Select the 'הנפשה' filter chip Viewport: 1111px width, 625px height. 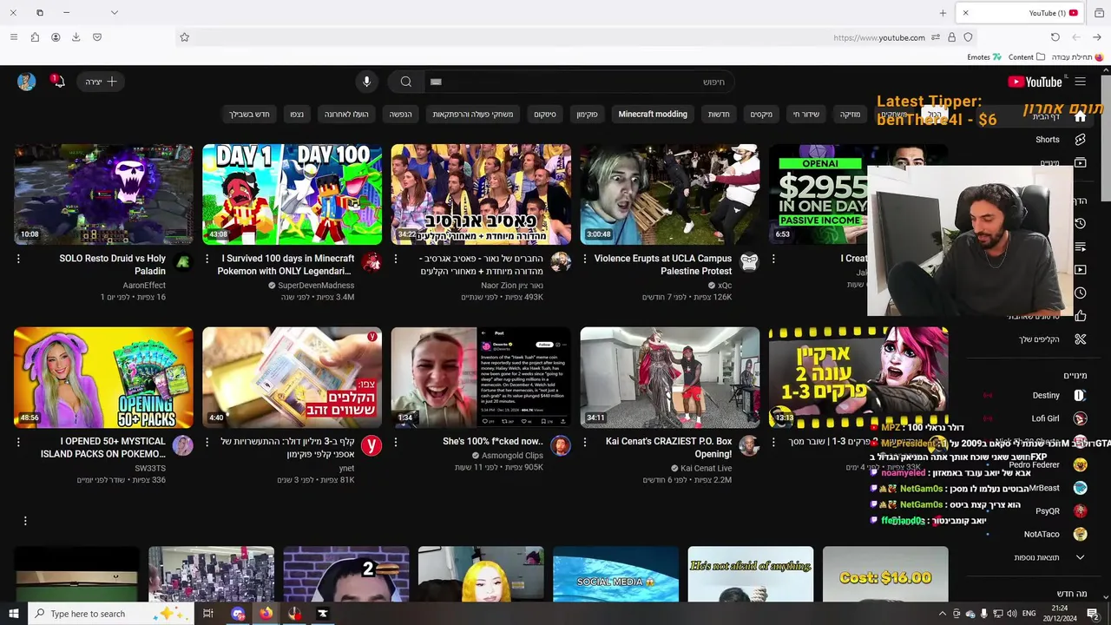coord(401,114)
